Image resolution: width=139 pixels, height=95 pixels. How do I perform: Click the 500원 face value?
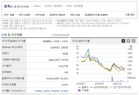[x=65, y=54]
